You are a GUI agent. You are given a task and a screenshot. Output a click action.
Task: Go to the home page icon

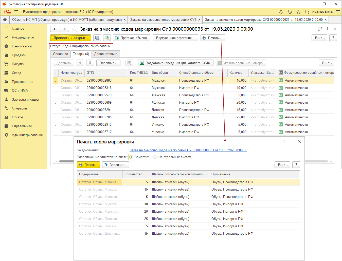point(5,20)
